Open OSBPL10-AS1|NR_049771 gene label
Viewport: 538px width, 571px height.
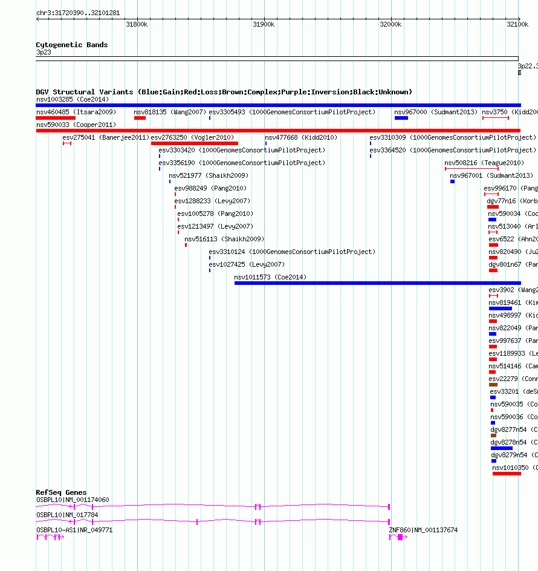(x=74, y=531)
